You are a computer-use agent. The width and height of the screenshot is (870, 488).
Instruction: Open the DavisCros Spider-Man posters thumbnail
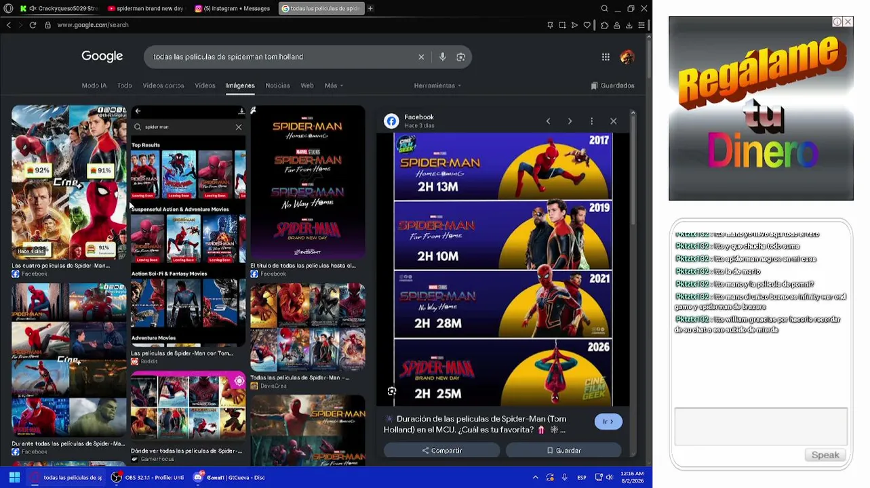[308, 327]
